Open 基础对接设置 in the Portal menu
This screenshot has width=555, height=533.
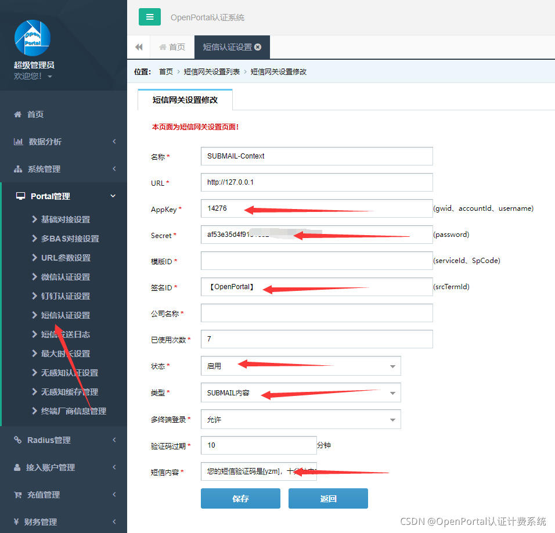66,219
